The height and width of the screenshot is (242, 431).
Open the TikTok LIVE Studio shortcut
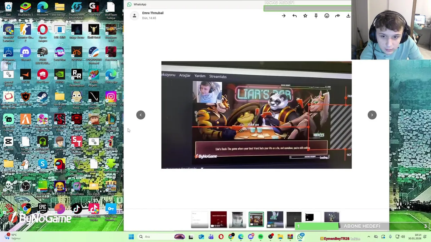pyautogui.click(x=94, y=212)
